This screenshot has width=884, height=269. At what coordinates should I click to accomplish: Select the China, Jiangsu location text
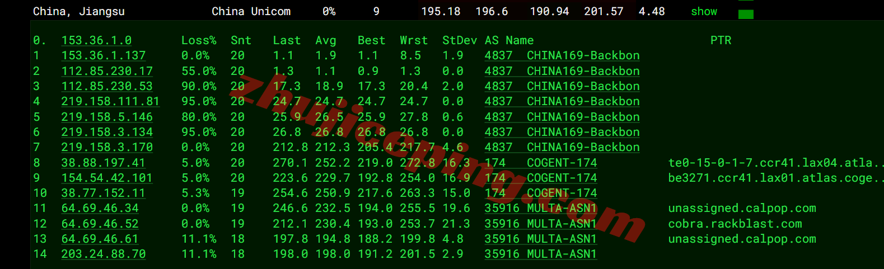tap(79, 11)
